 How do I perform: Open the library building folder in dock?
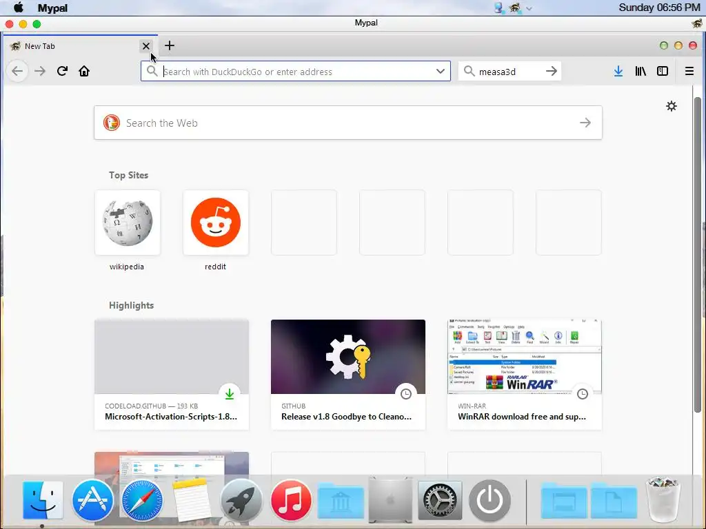[x=341, y=501]
